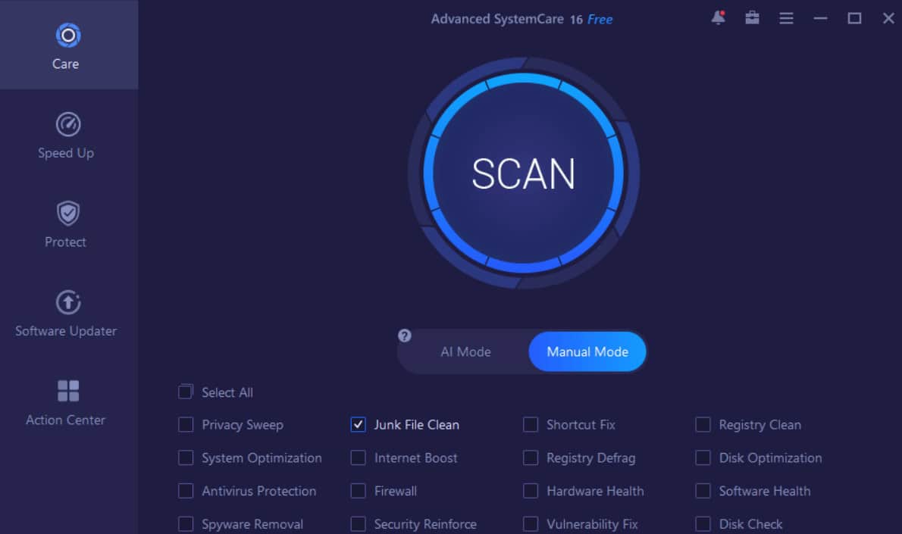Open the toolbox briefcase icon

point(752,18)
